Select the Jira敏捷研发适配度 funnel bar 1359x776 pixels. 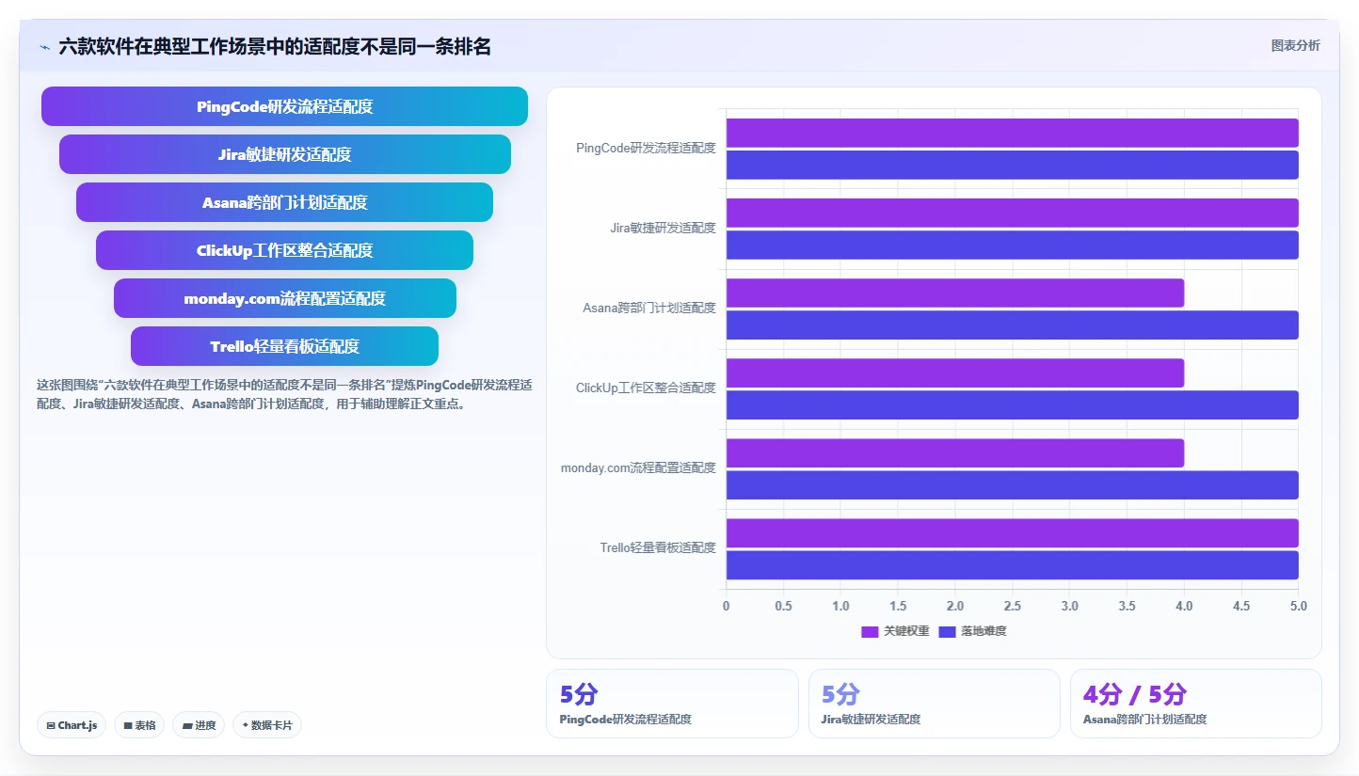tap(284, 154)
